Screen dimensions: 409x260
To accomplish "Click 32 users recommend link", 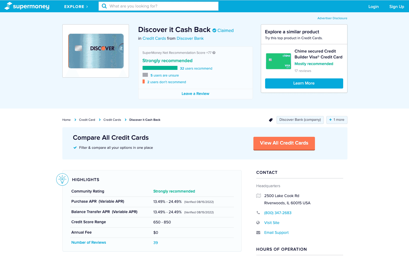I will (x=196, y=69).
